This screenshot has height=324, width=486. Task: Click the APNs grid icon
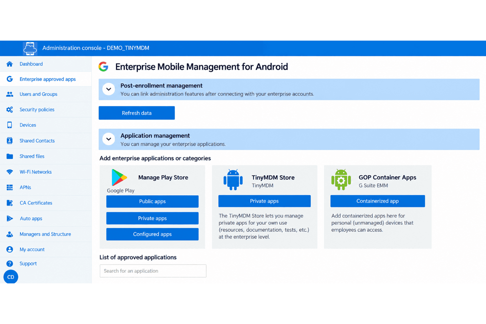(x=10, y=187)
